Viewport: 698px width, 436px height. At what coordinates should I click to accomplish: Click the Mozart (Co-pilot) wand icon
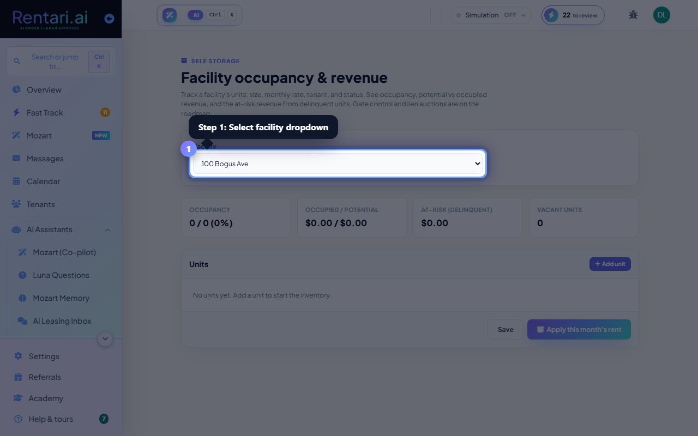pyautogui.click(x=22, y=252)
